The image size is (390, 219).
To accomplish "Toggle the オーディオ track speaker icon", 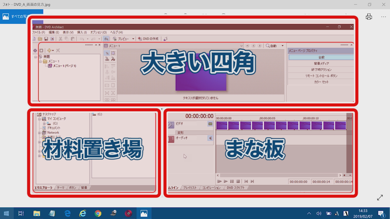I will pyautogui.click(x=210, y=138).
